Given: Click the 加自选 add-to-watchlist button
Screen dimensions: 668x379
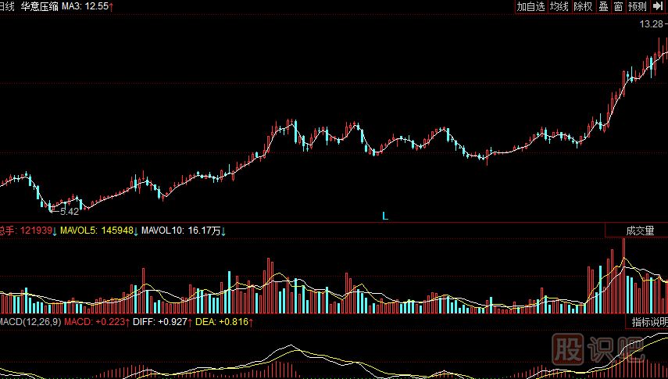Looking at the screenshot, I should click(530, 6).
